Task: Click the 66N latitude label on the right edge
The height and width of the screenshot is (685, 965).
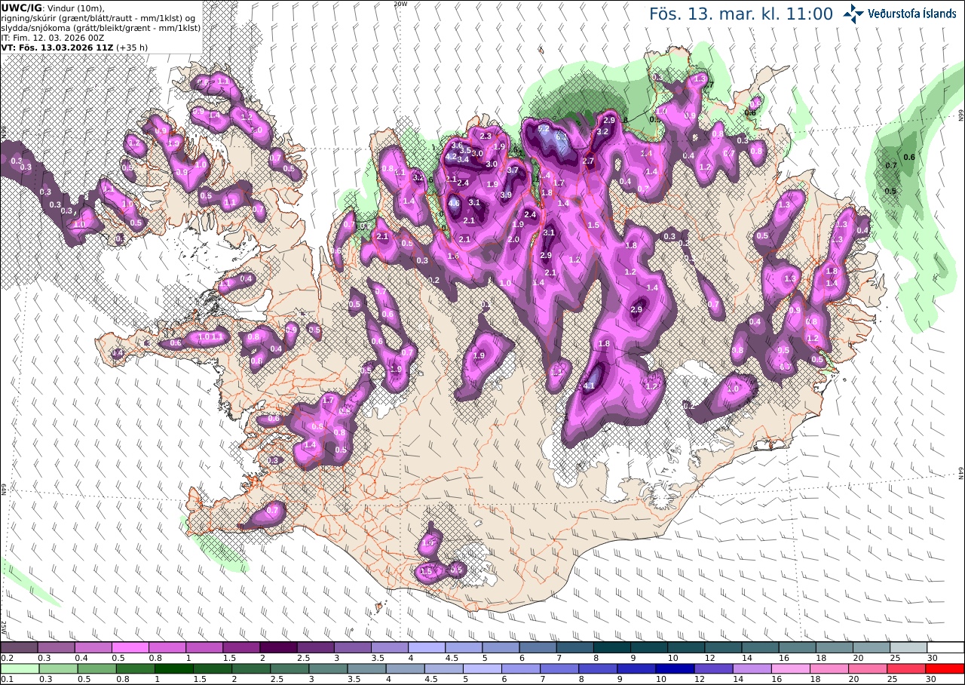Action: (x=960, y=115)
